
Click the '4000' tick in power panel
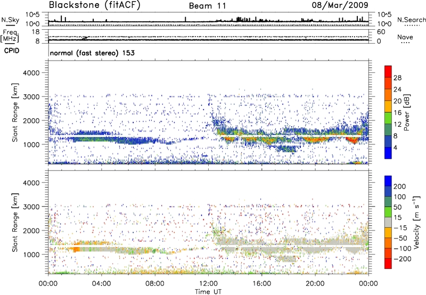click(x=31, y=73)
